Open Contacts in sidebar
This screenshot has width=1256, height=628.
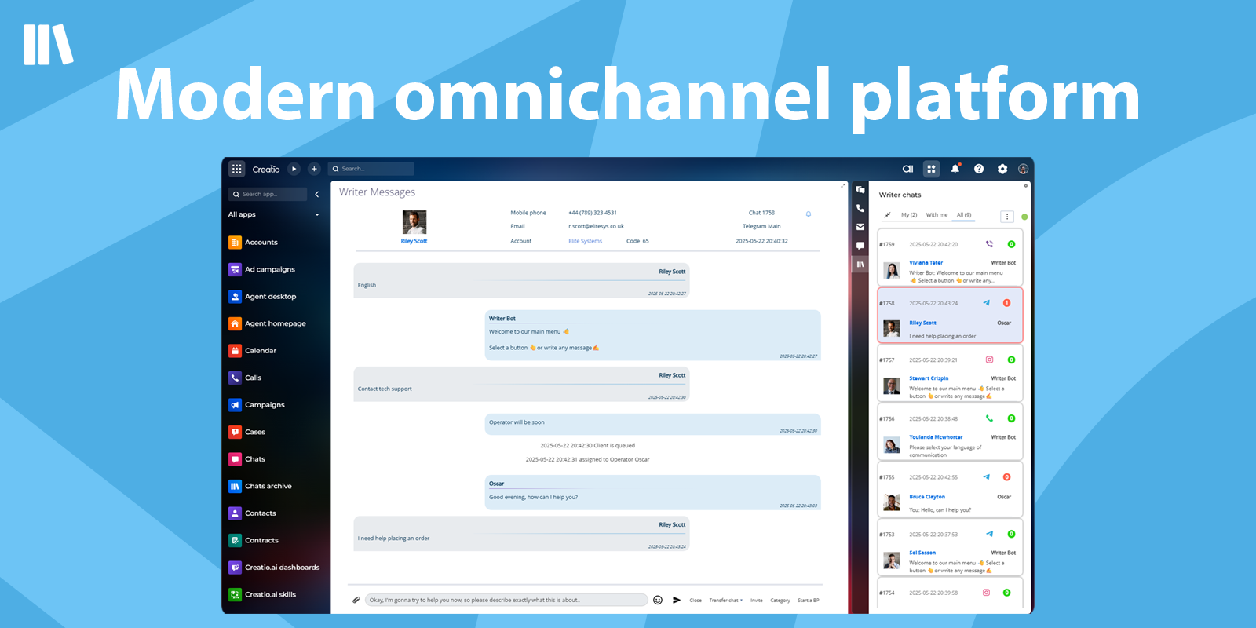260,513
